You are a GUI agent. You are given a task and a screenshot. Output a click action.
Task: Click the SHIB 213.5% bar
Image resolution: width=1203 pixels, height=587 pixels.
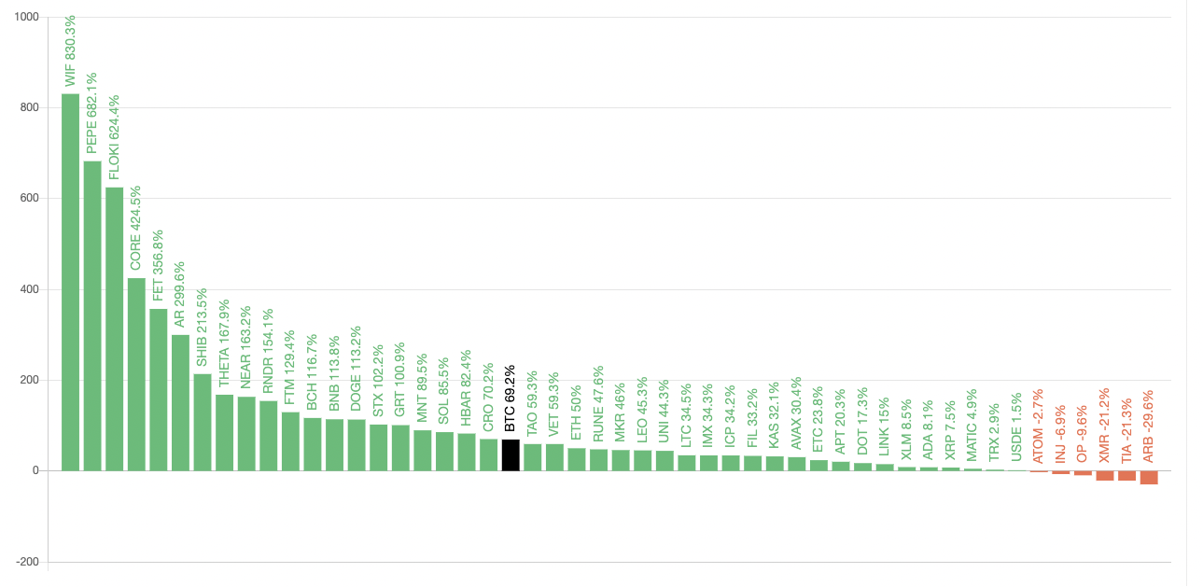pos(203,422)
